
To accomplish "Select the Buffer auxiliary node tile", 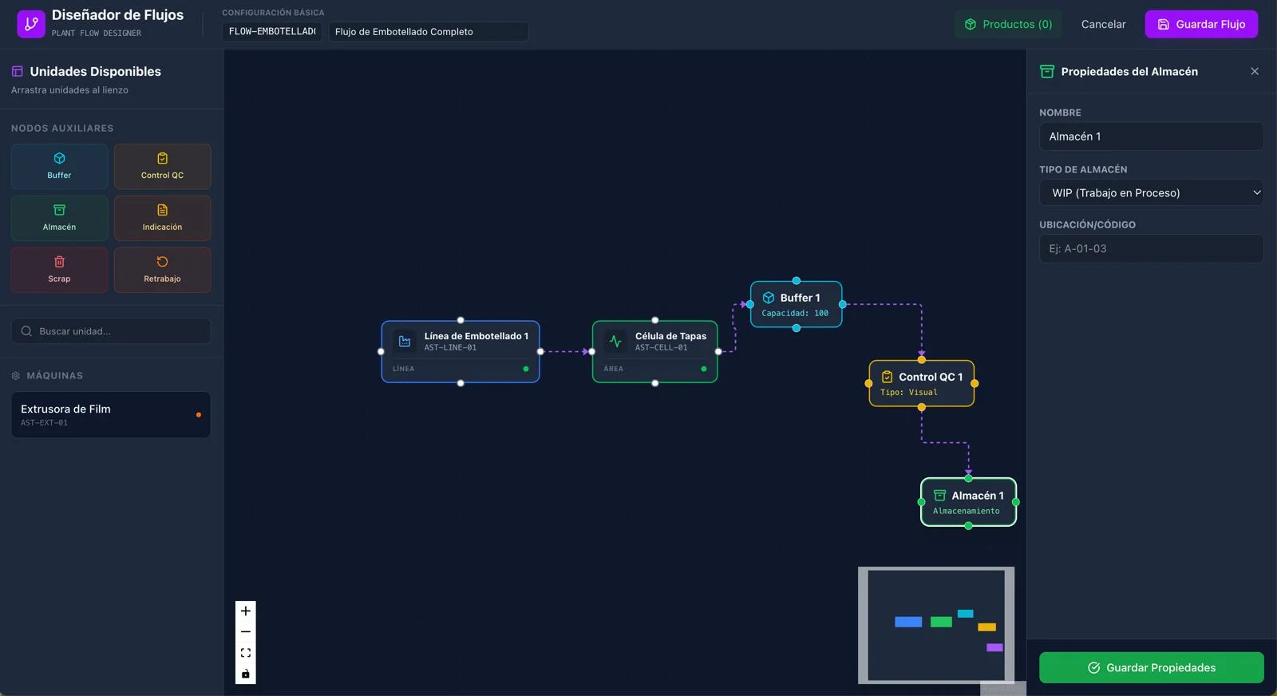I will (59, 166).
